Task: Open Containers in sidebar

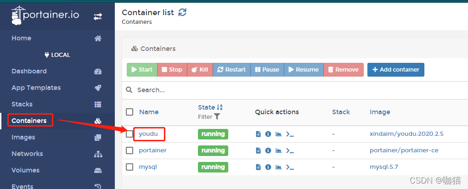Action: pyautogui.click(x=29, y=121)
